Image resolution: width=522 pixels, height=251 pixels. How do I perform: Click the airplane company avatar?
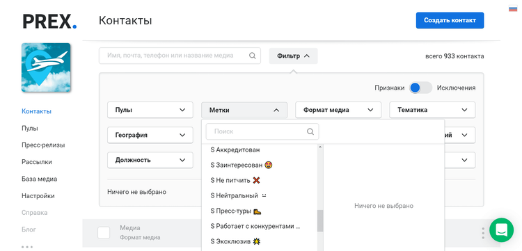pyautogui.click(x=46, y=67)
